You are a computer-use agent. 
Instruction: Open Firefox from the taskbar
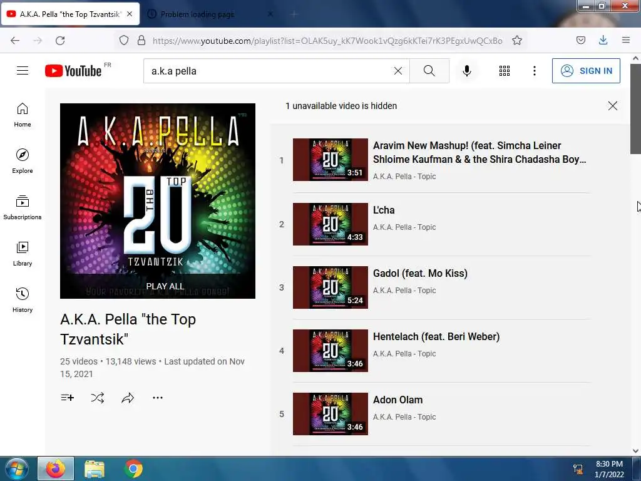56,468
